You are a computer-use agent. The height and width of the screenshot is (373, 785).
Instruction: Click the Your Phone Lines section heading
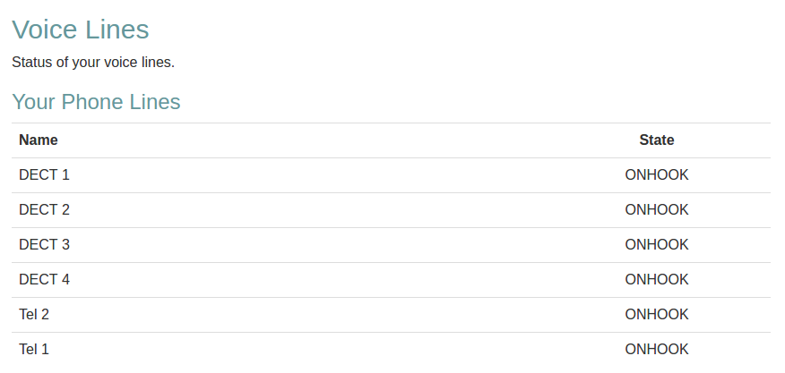(96, 102)
